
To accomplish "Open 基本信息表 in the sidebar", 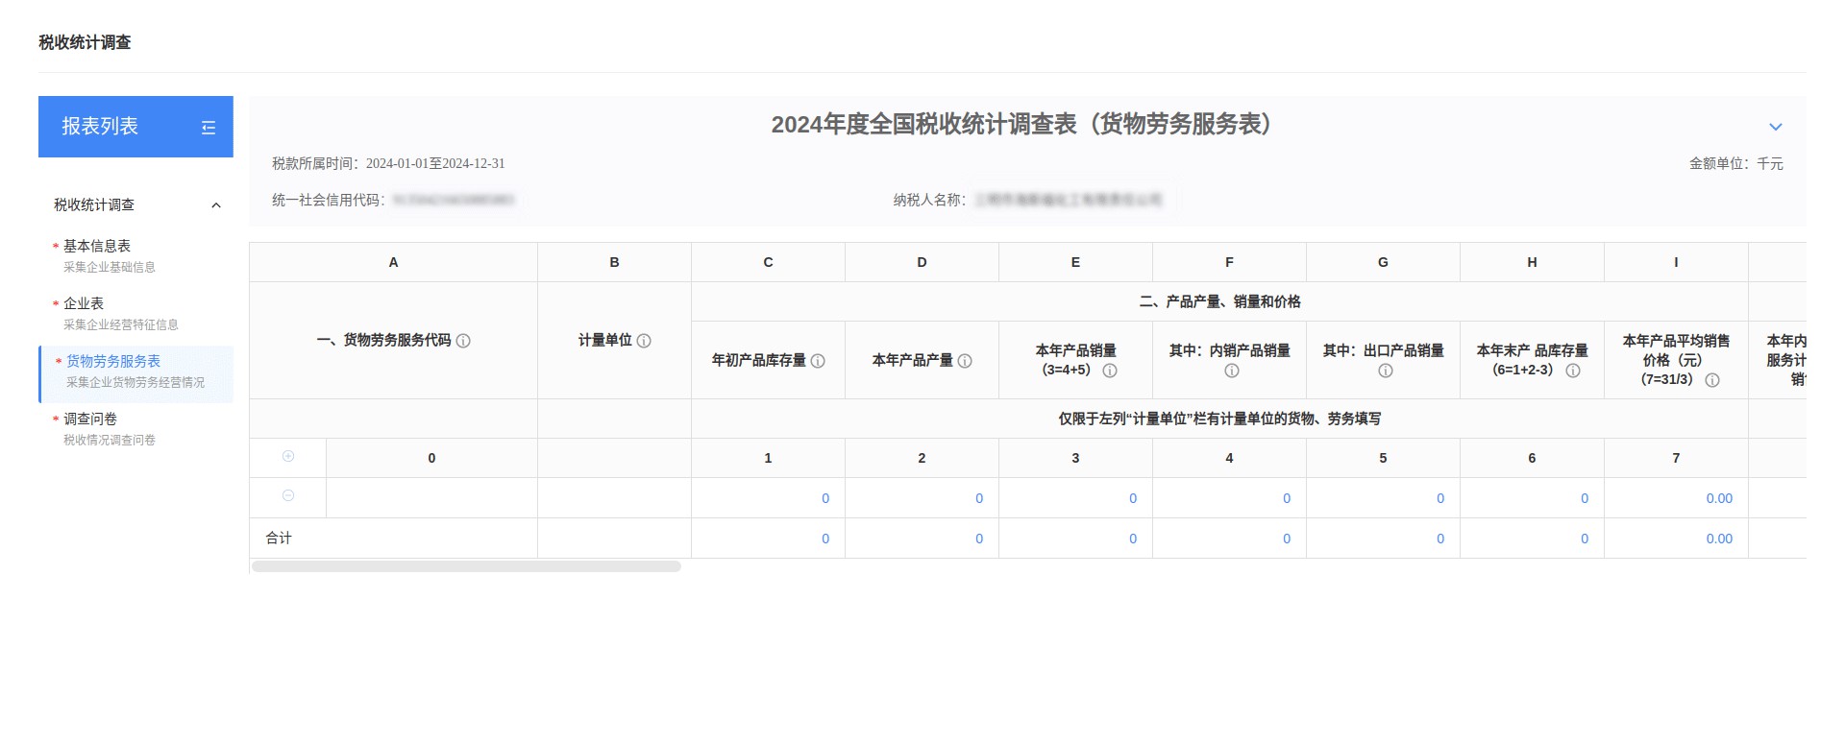I will click(x=97, y=247).
